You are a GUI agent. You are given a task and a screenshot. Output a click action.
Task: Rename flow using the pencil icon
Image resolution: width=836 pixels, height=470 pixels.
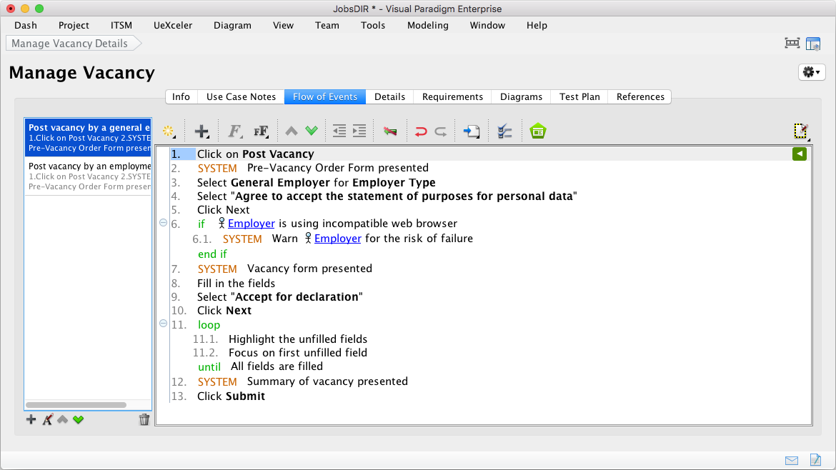[x=48, y=419]
